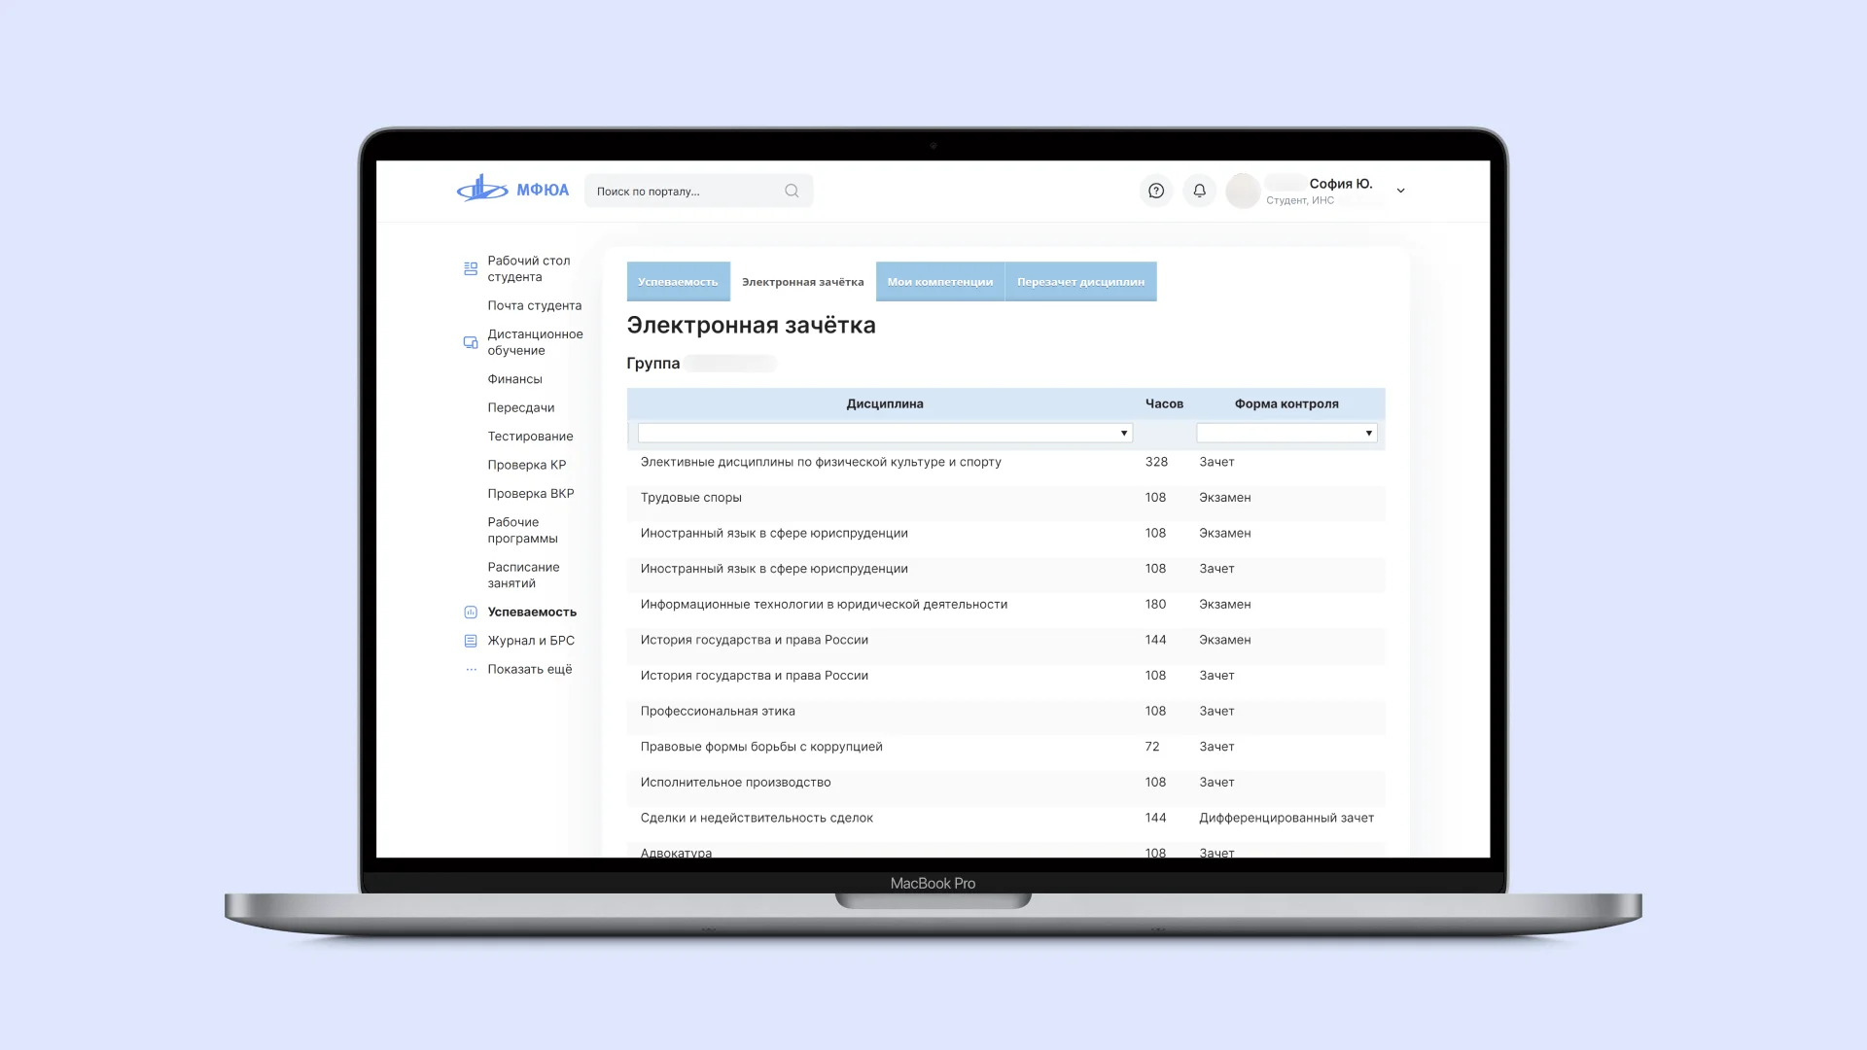Click the search magnifier icon
The width and height of the screenshot is (1867, 1050).
point(792,191)
